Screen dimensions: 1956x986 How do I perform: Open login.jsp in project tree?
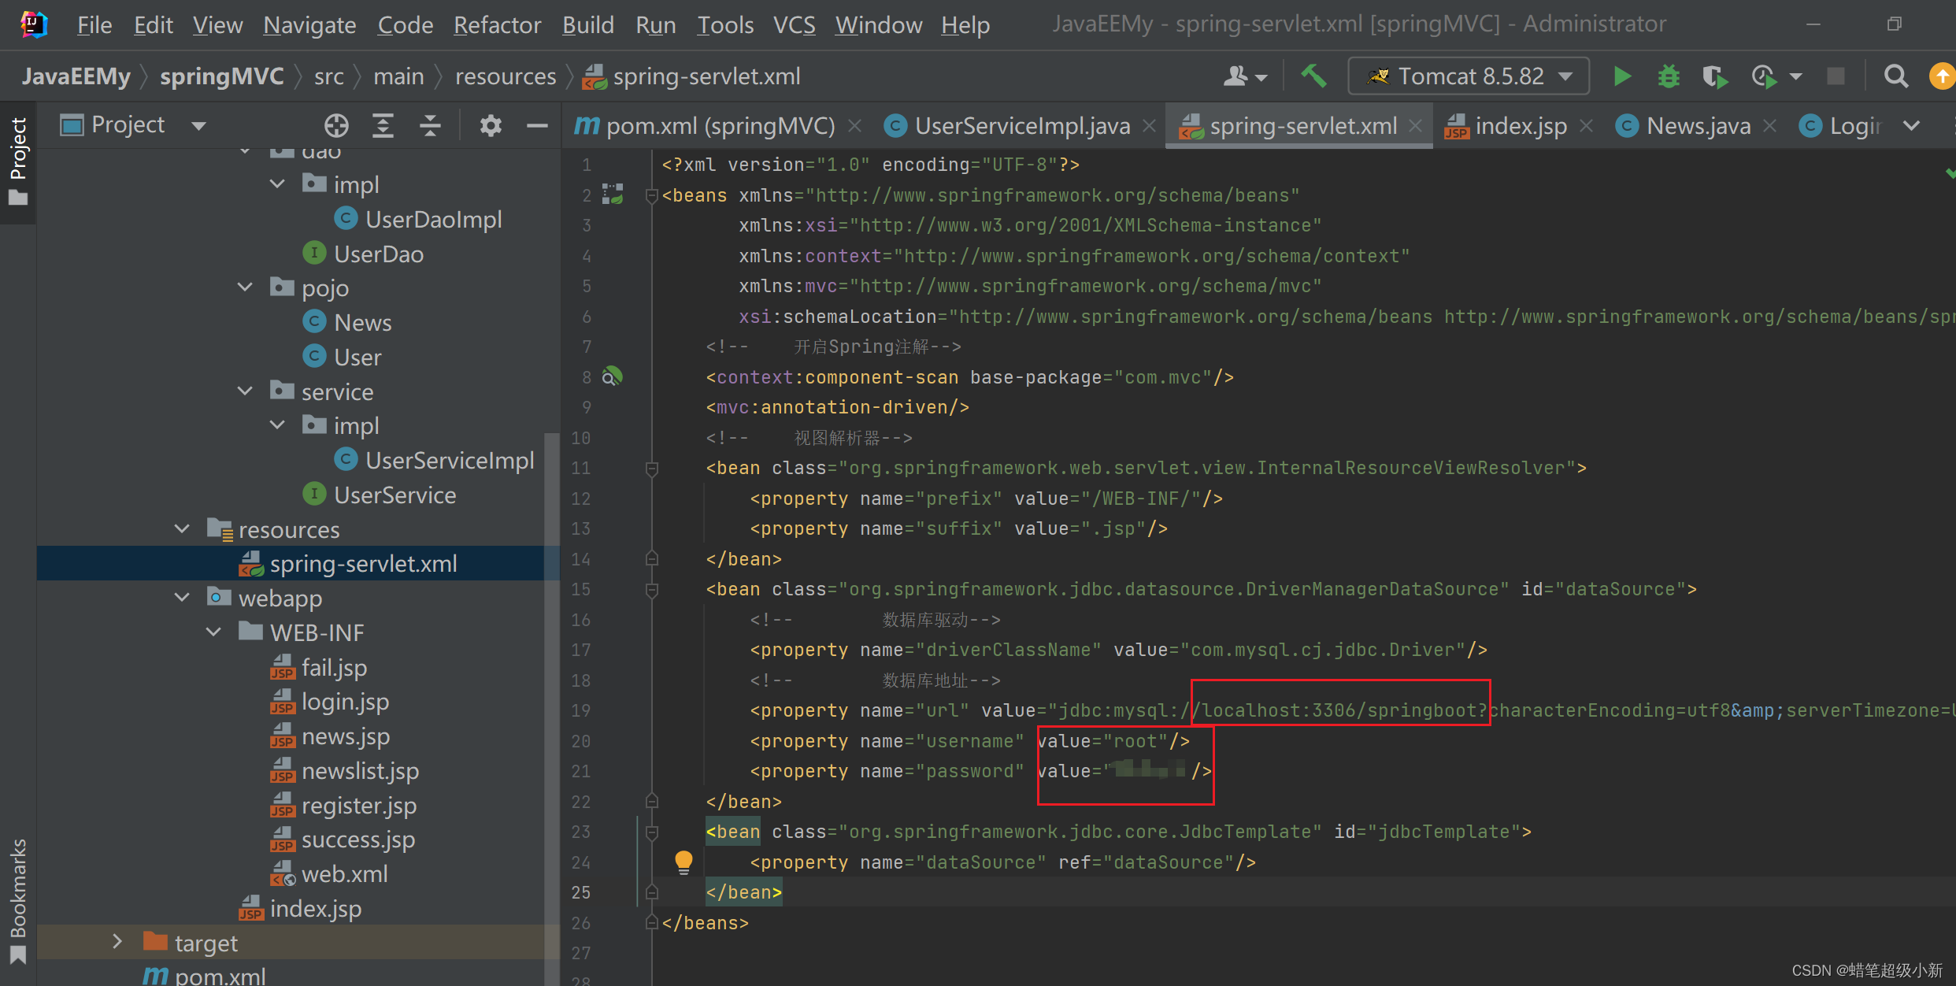click(x=345, y=702)
